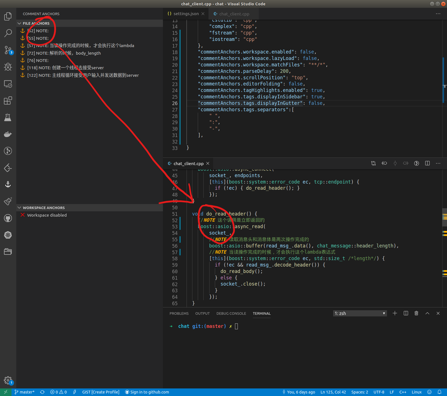Jump to anchor [122] NOTE main thread loop
447x396 pixels.
tap(90, 75)
